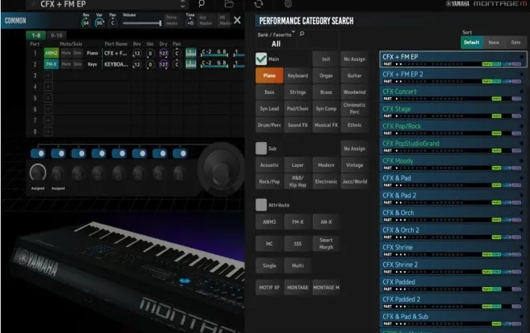Open Part 1 keyboard range icon
This screenshot has width=530, height=333.
191,53
